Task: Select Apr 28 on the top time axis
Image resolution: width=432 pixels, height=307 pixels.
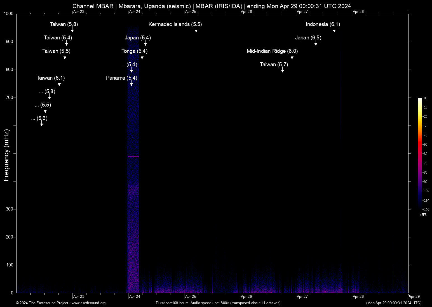Action: (358, 12)
